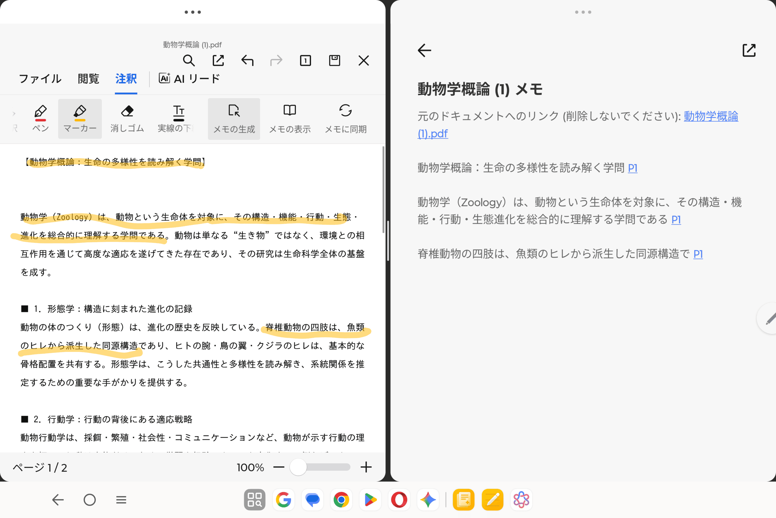Close the PDF with the X icon
776x518 pixels.
pos(363,61)
